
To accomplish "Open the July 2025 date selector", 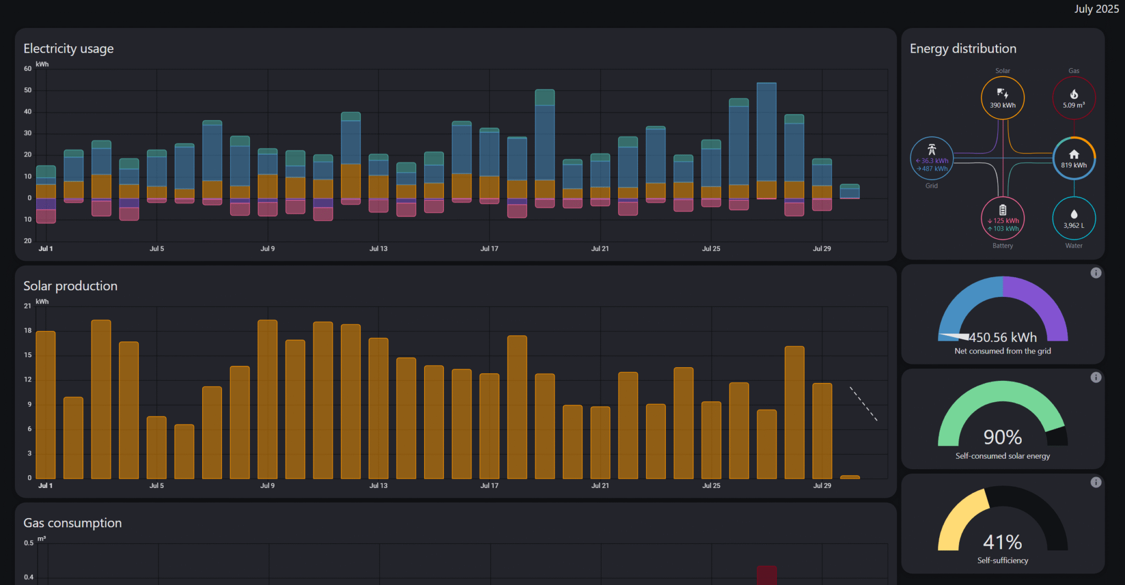I will pyautogui.click(x=1096, y=9).
